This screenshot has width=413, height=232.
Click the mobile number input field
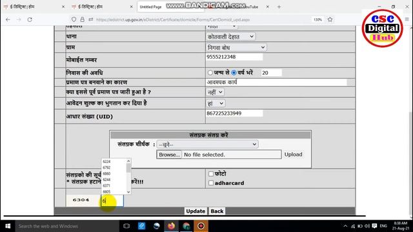[x=234, y=57]
